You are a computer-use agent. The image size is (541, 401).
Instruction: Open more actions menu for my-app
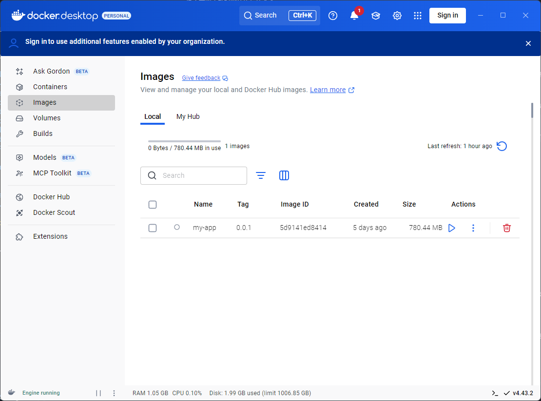(x=473, y=228)
